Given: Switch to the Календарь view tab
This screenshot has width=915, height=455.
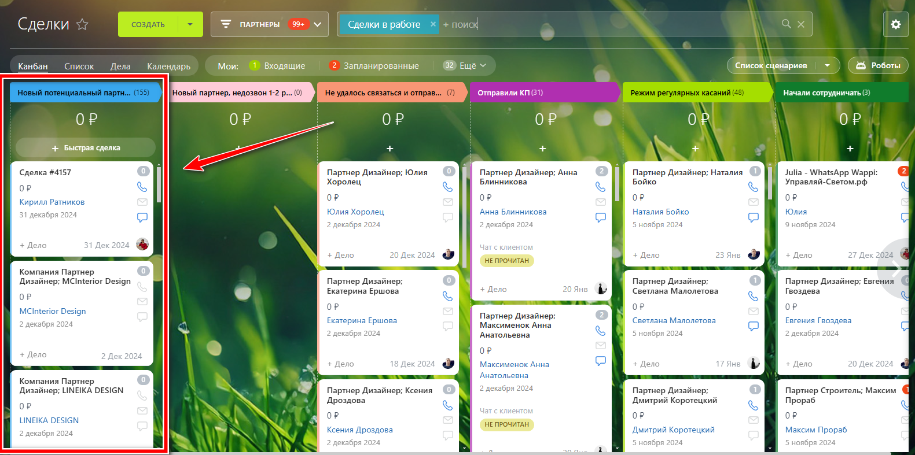Looking at the screenshot, I should [x=168, y=66].
